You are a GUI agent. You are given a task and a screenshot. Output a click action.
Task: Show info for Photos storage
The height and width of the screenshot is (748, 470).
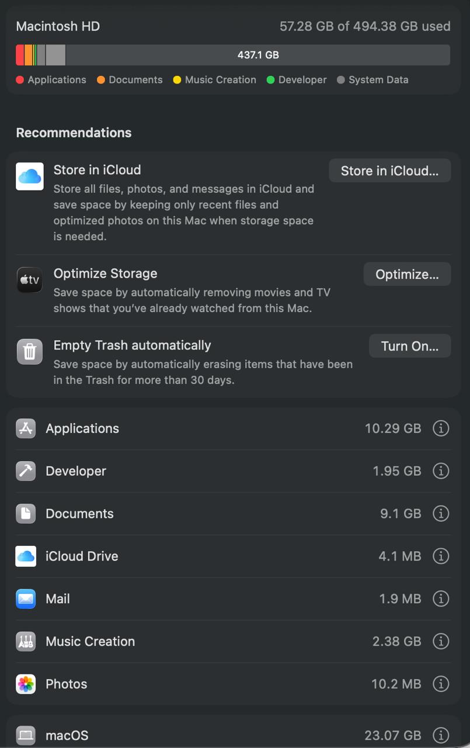(x=441, y=684)
